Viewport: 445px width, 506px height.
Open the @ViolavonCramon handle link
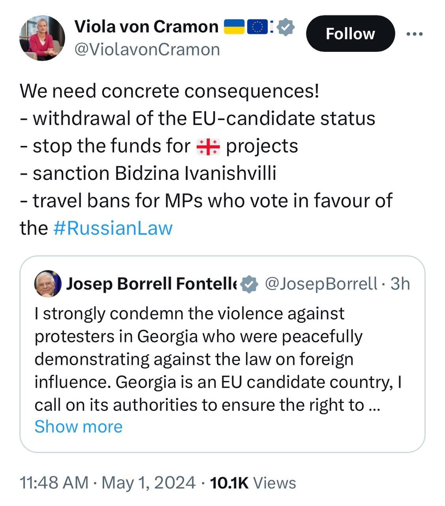tap(147, 50)
